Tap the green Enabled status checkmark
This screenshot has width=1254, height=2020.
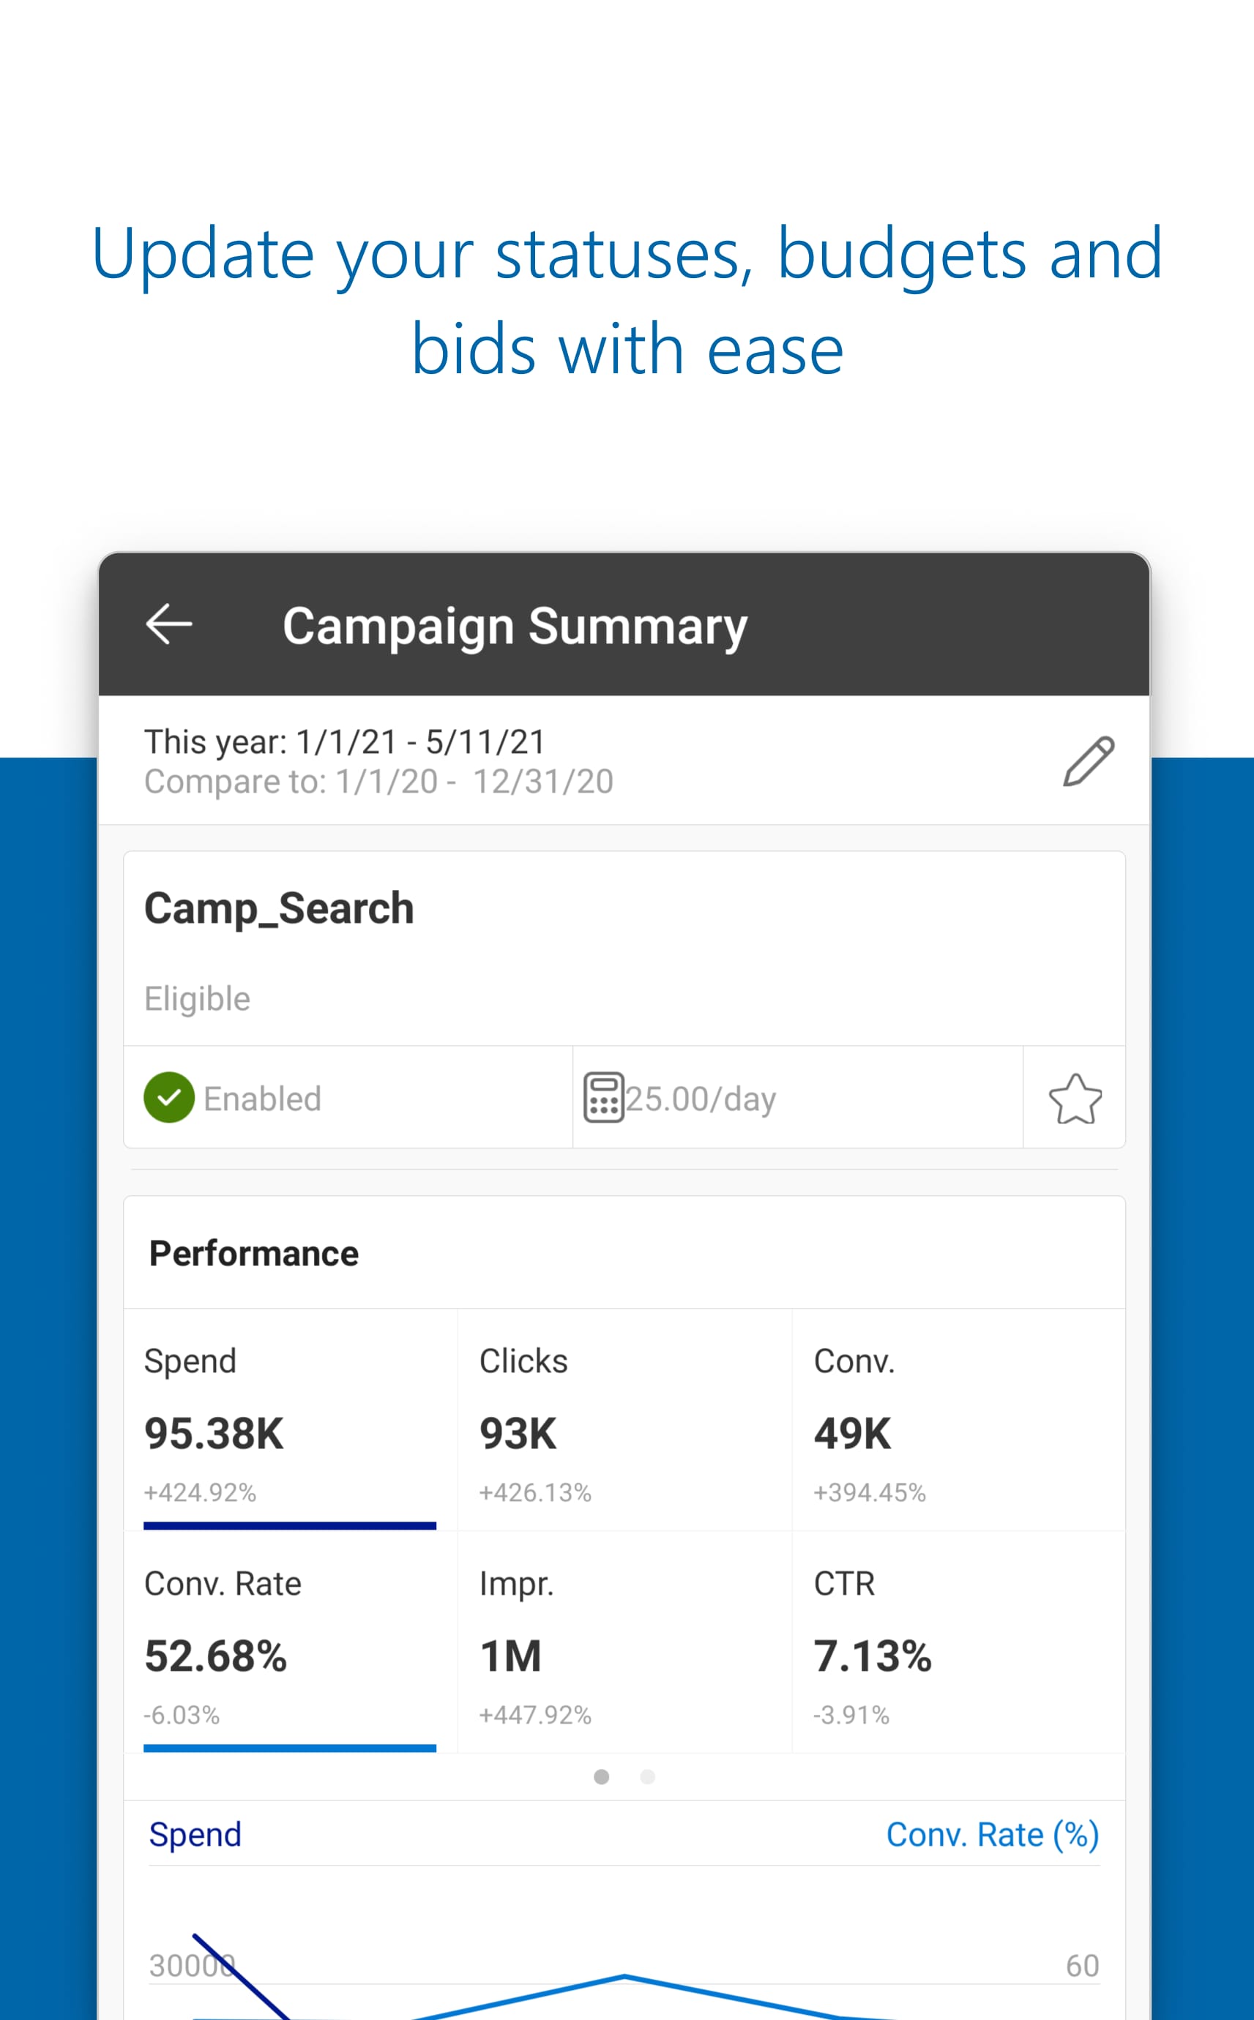(x=170, y=1098)
